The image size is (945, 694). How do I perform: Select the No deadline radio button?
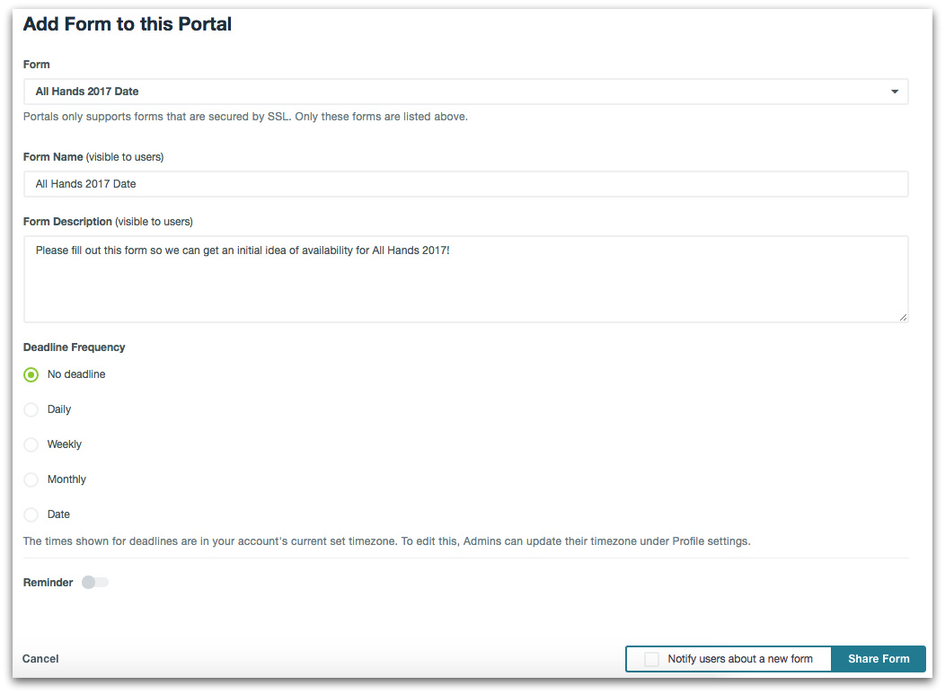point(31,375)
